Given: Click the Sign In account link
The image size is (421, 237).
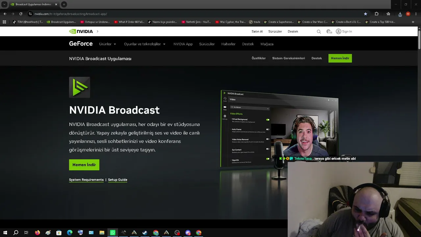Looking at the screenshot, I should pyautogui.click(x=344, y=32).
